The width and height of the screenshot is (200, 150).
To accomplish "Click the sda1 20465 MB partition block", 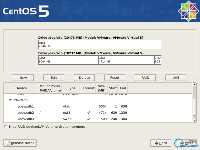I will pyautogui.click(x=99, y=44).
